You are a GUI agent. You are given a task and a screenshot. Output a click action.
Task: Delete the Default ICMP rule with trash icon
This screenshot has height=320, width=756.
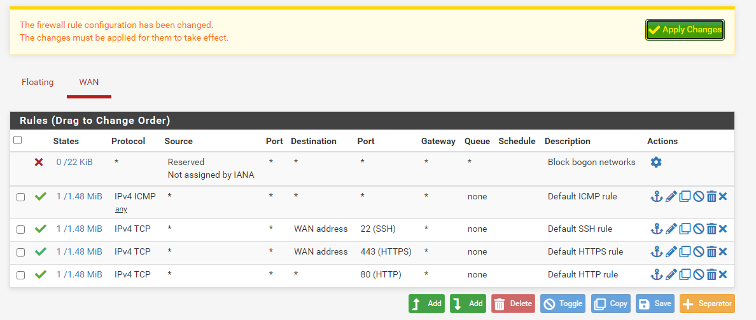point(711,197)
